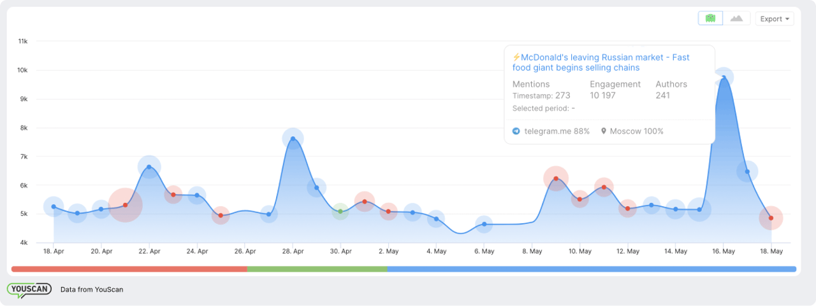The width and height of the screenshot is (816, 306).
Task: Click the YouScan logo at the bottom left
Action: pos(29,289)
